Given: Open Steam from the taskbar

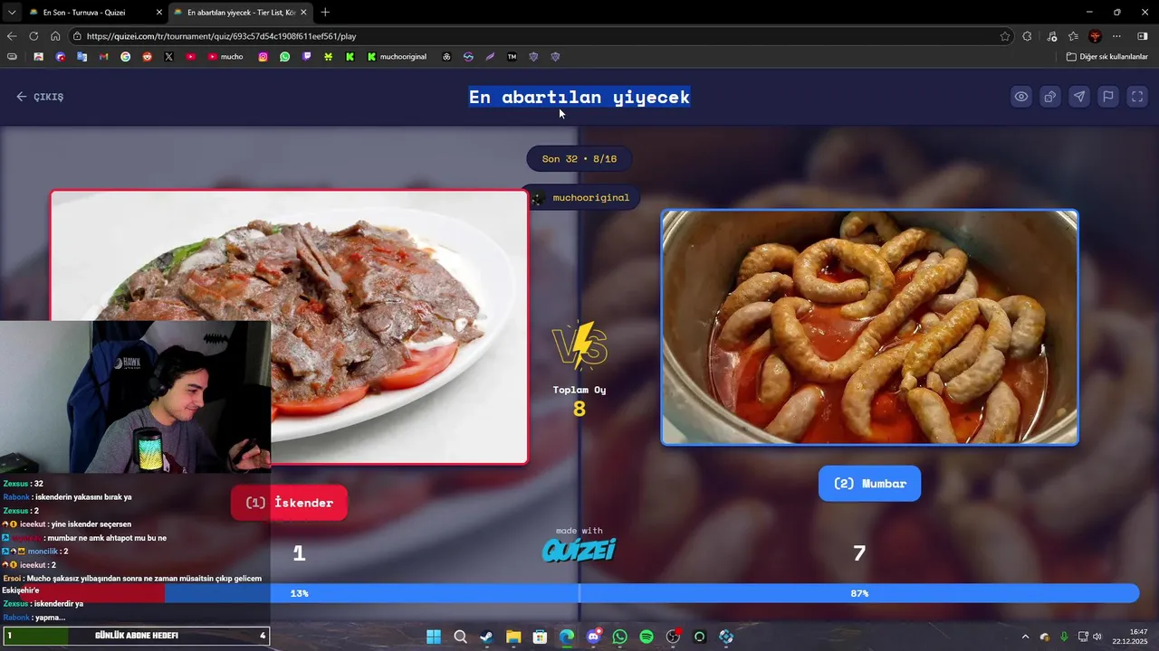Looking at the screenshot, I should 487,637.
